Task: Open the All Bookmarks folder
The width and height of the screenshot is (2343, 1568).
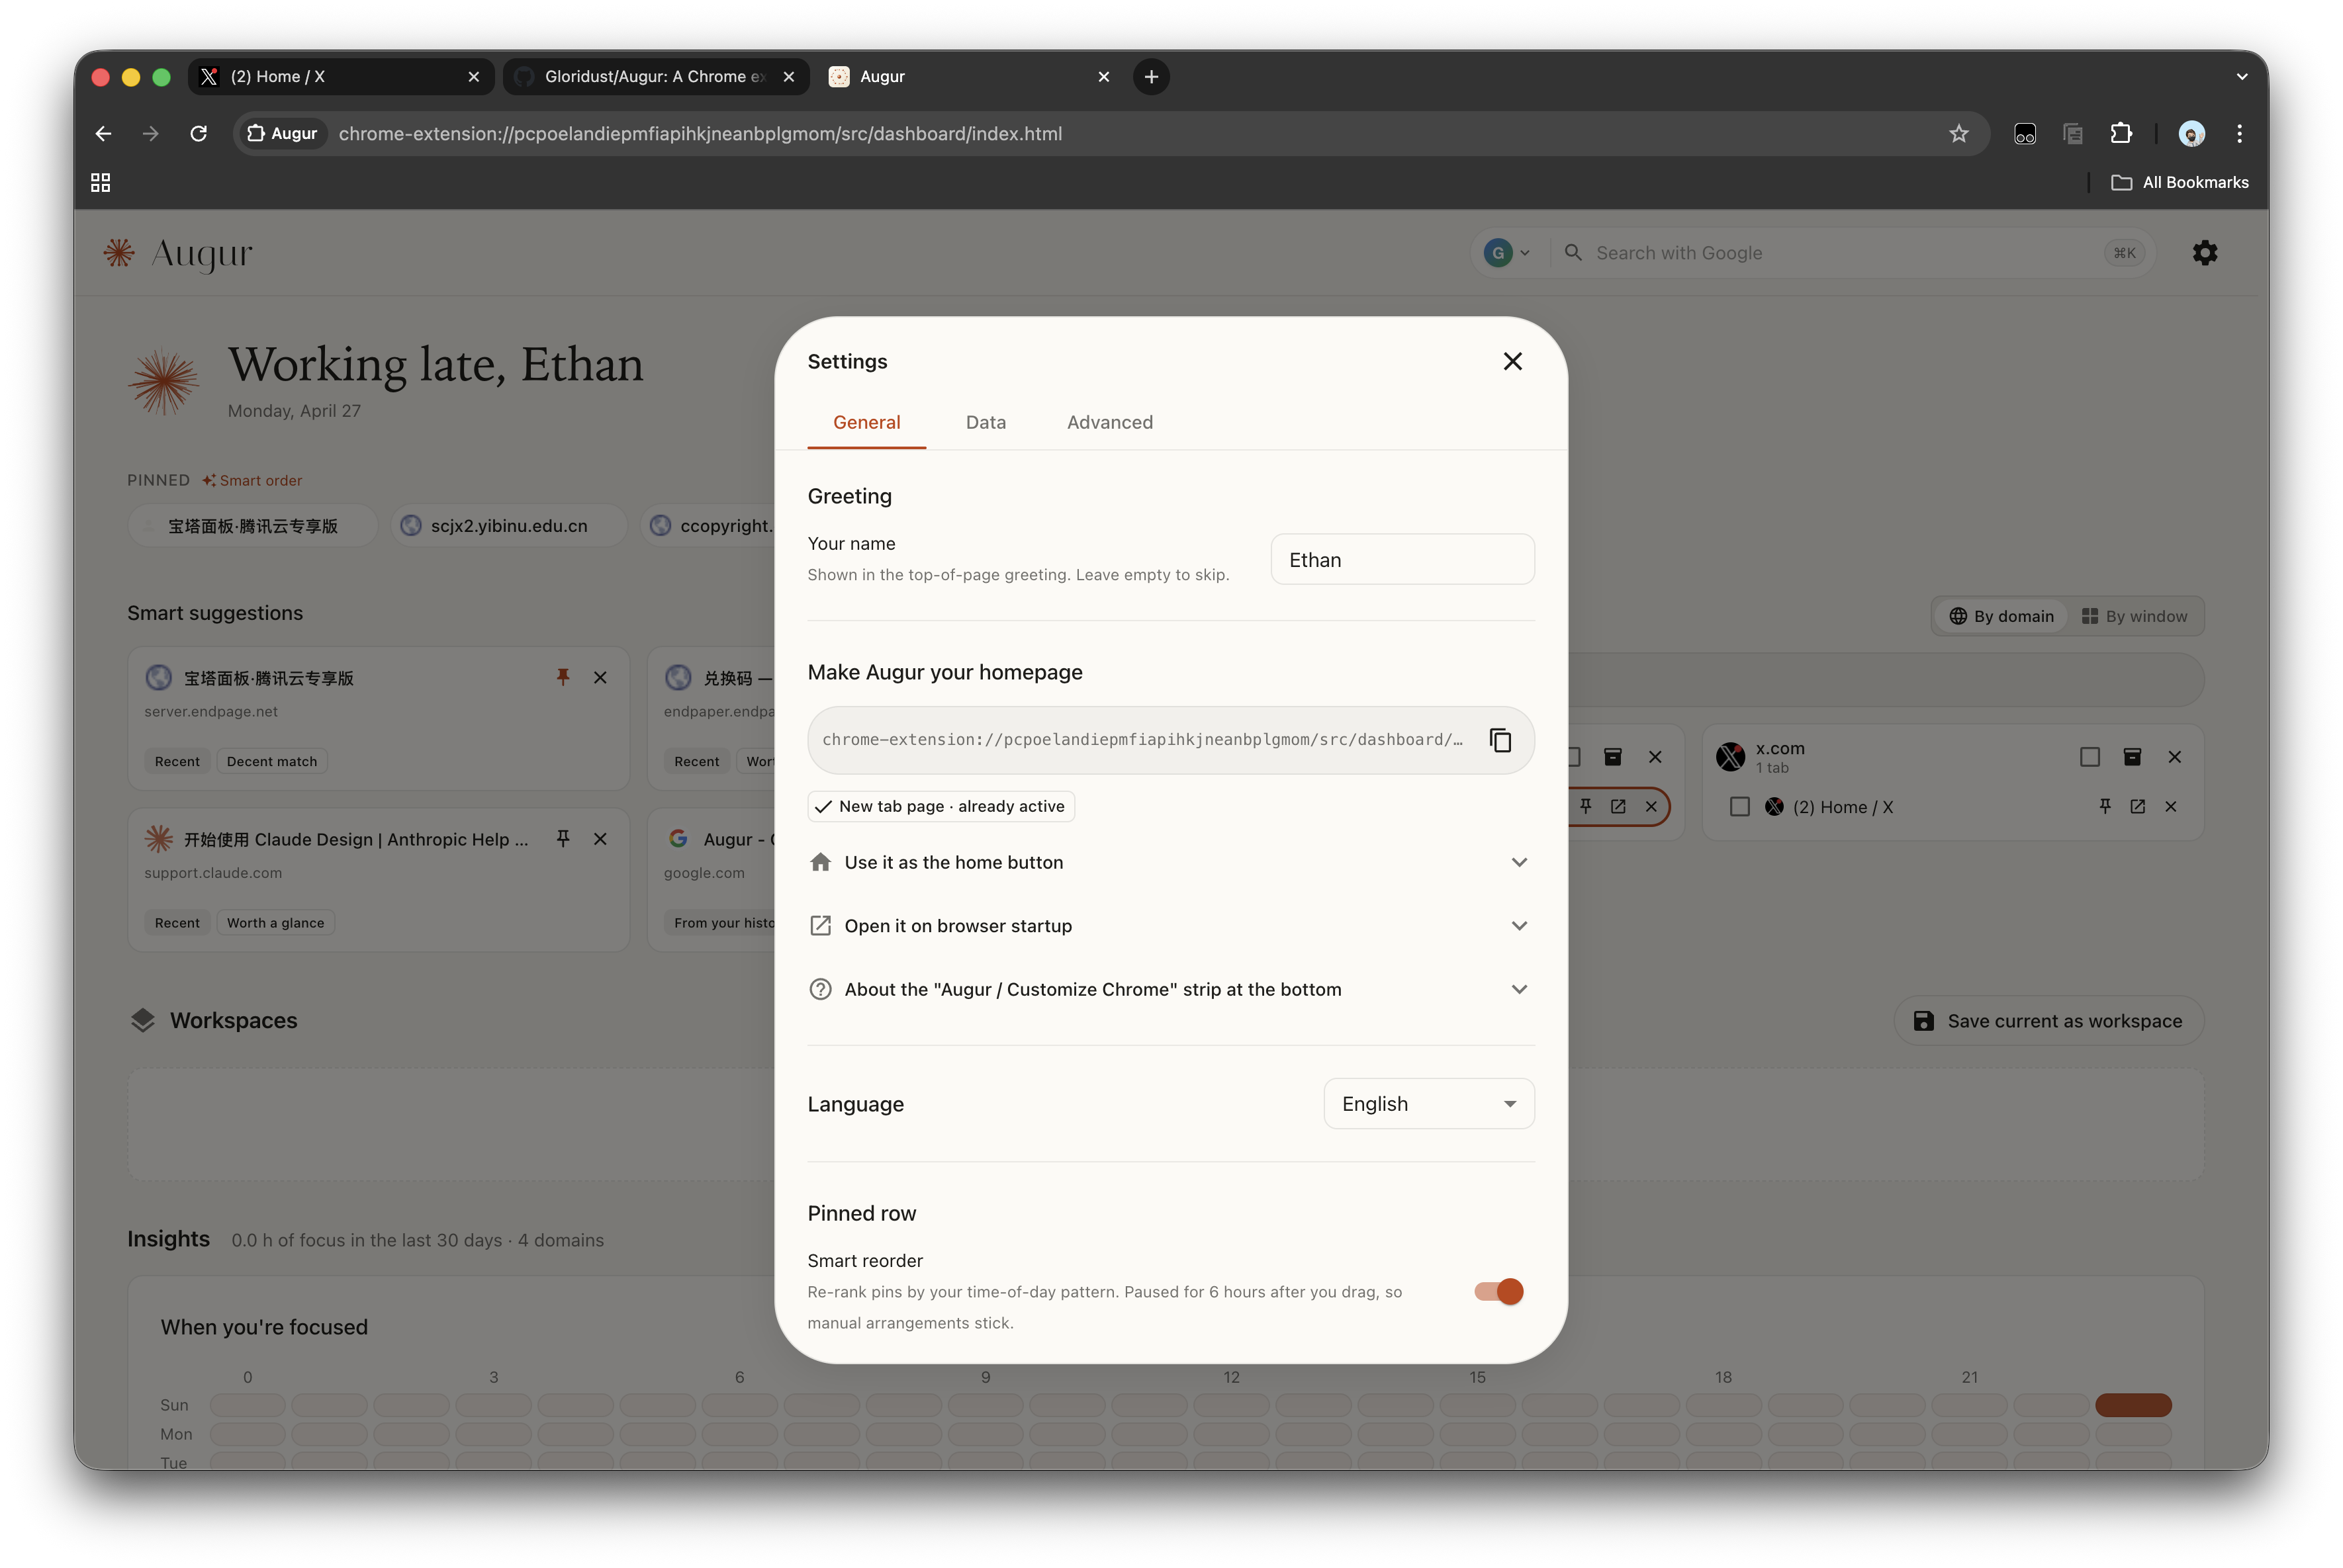Action: [x=2179, y=182]
